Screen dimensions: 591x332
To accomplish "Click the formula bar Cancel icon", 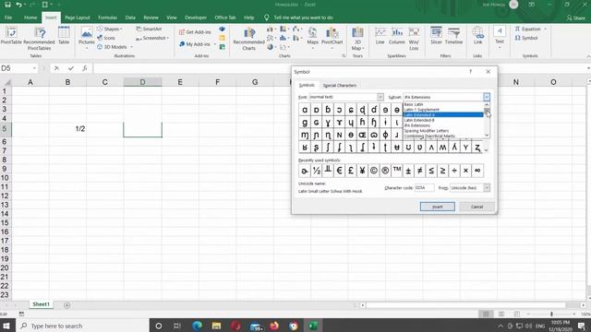I will [x=56, y=68].
